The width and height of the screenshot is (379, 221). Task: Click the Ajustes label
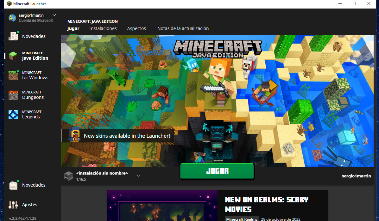click(30, 205)
